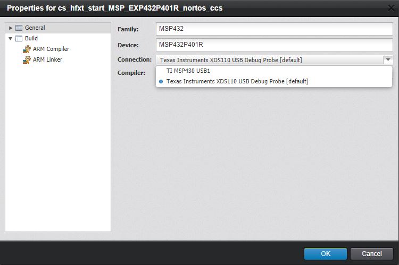The image size is (399, 265).
Task: Select the General category row
Action: tap(58, 28)
